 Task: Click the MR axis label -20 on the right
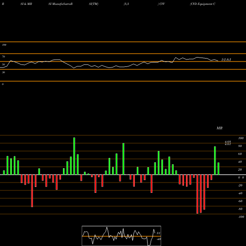pos(240,185)
